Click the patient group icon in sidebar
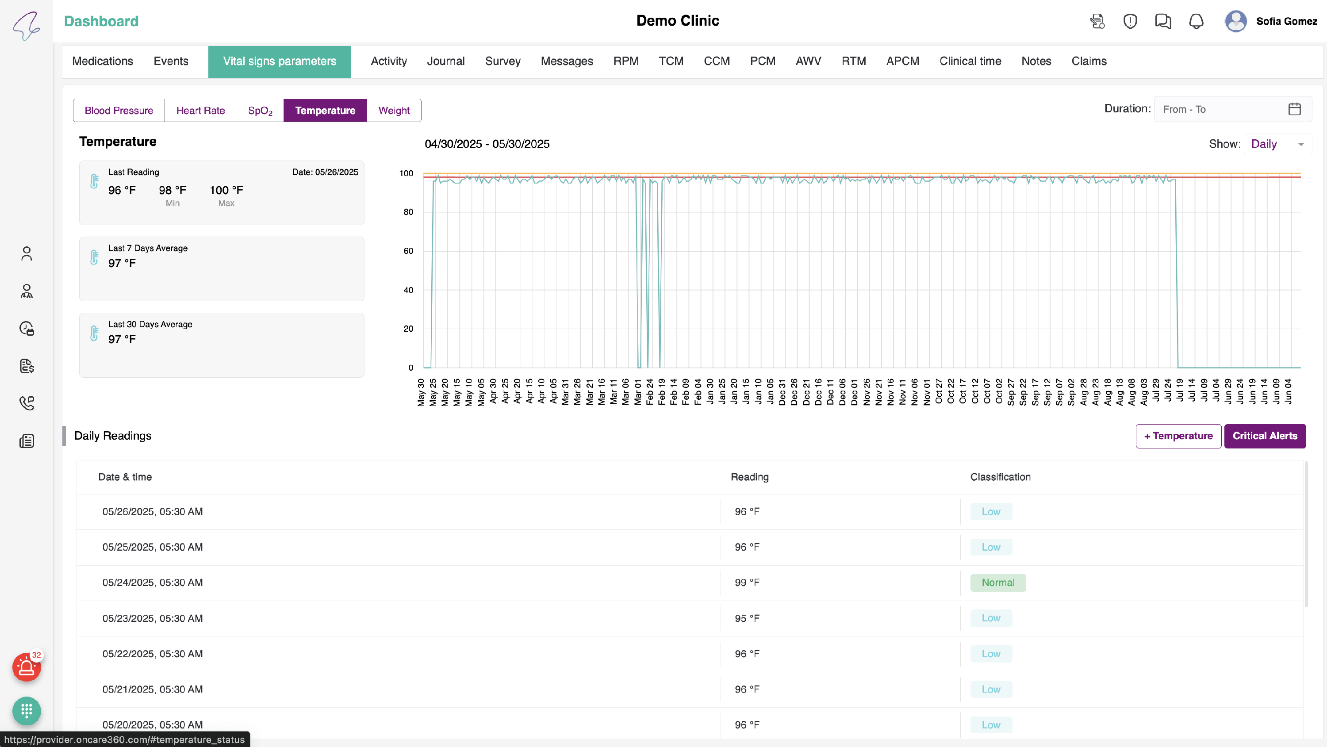The height and width of the screenshot is (747, 1327). (26, 291)
